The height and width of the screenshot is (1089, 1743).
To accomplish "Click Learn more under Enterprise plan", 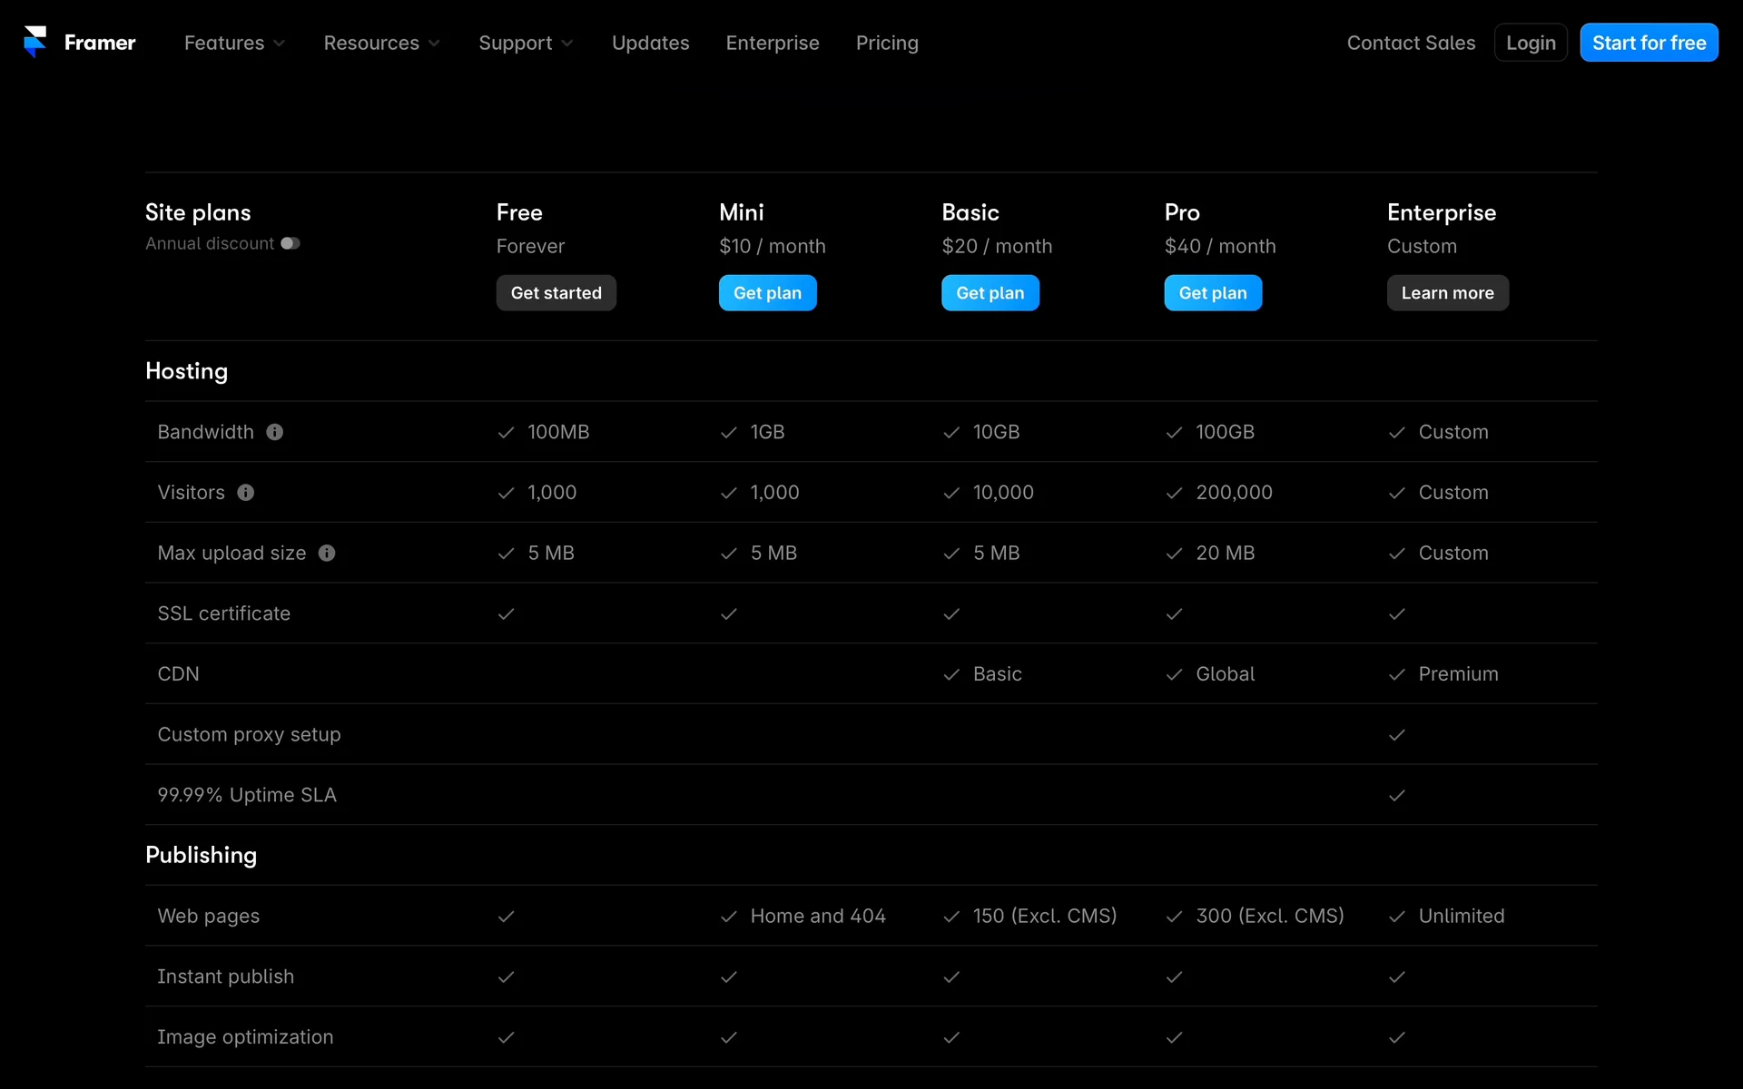I will click(x=1447, y=293).
